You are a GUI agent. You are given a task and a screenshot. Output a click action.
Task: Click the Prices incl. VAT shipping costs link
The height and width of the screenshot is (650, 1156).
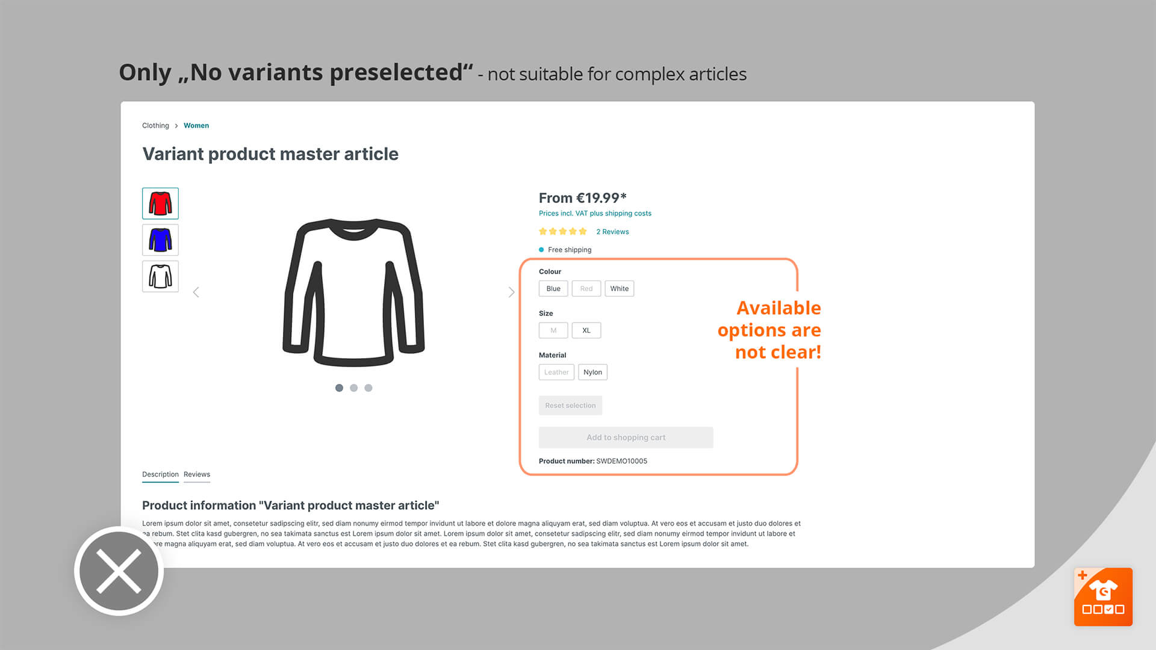click(x=595, y=212)
